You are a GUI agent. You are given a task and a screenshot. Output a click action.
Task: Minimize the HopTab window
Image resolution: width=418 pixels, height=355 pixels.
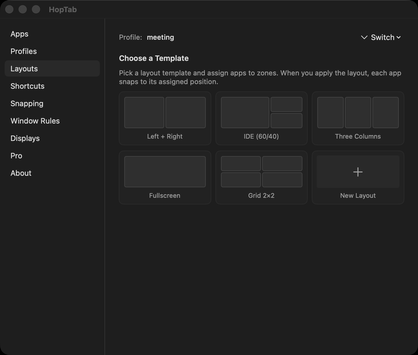(x=23, y=9)
